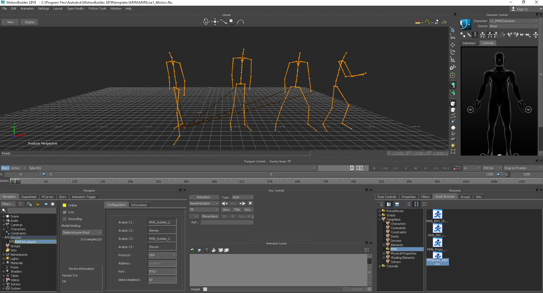Click in the Port input field showing 9763
Viewport: 543px width, 293px height.
[162, 271]
